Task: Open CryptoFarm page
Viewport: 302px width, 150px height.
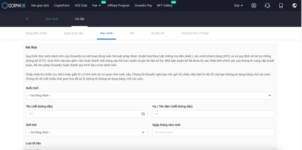Action: coord(62,6)
